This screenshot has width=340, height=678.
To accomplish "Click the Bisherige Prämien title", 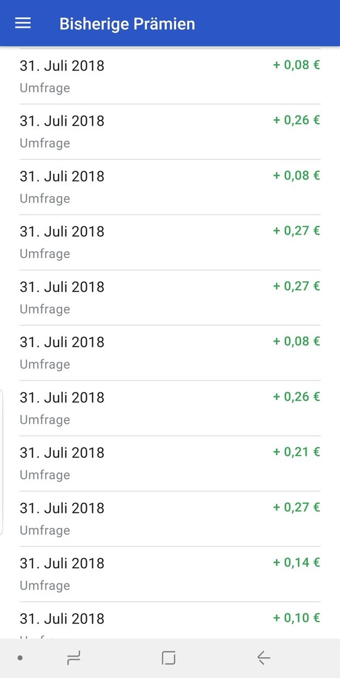I will [128, 24].
